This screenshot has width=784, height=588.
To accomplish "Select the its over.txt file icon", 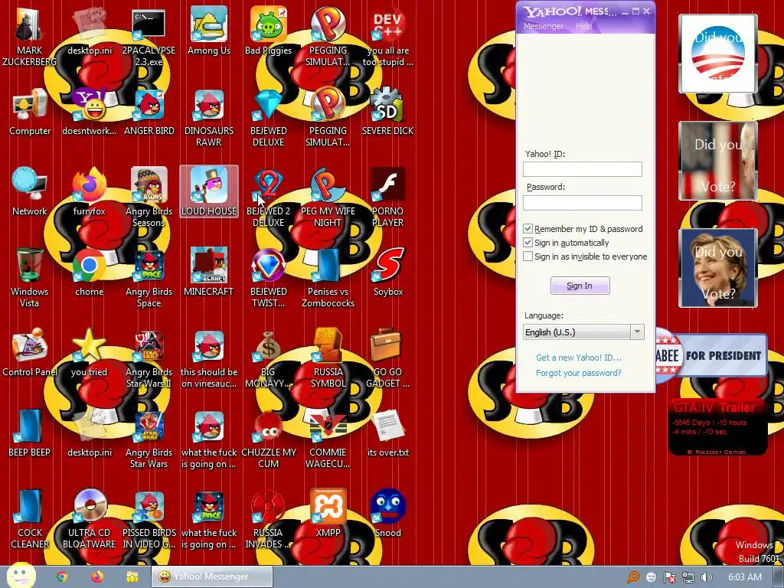I will pyautogui.click(x=388, y=433).
